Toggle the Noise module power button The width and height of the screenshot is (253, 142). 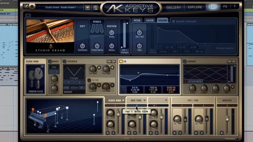[50, 62]
